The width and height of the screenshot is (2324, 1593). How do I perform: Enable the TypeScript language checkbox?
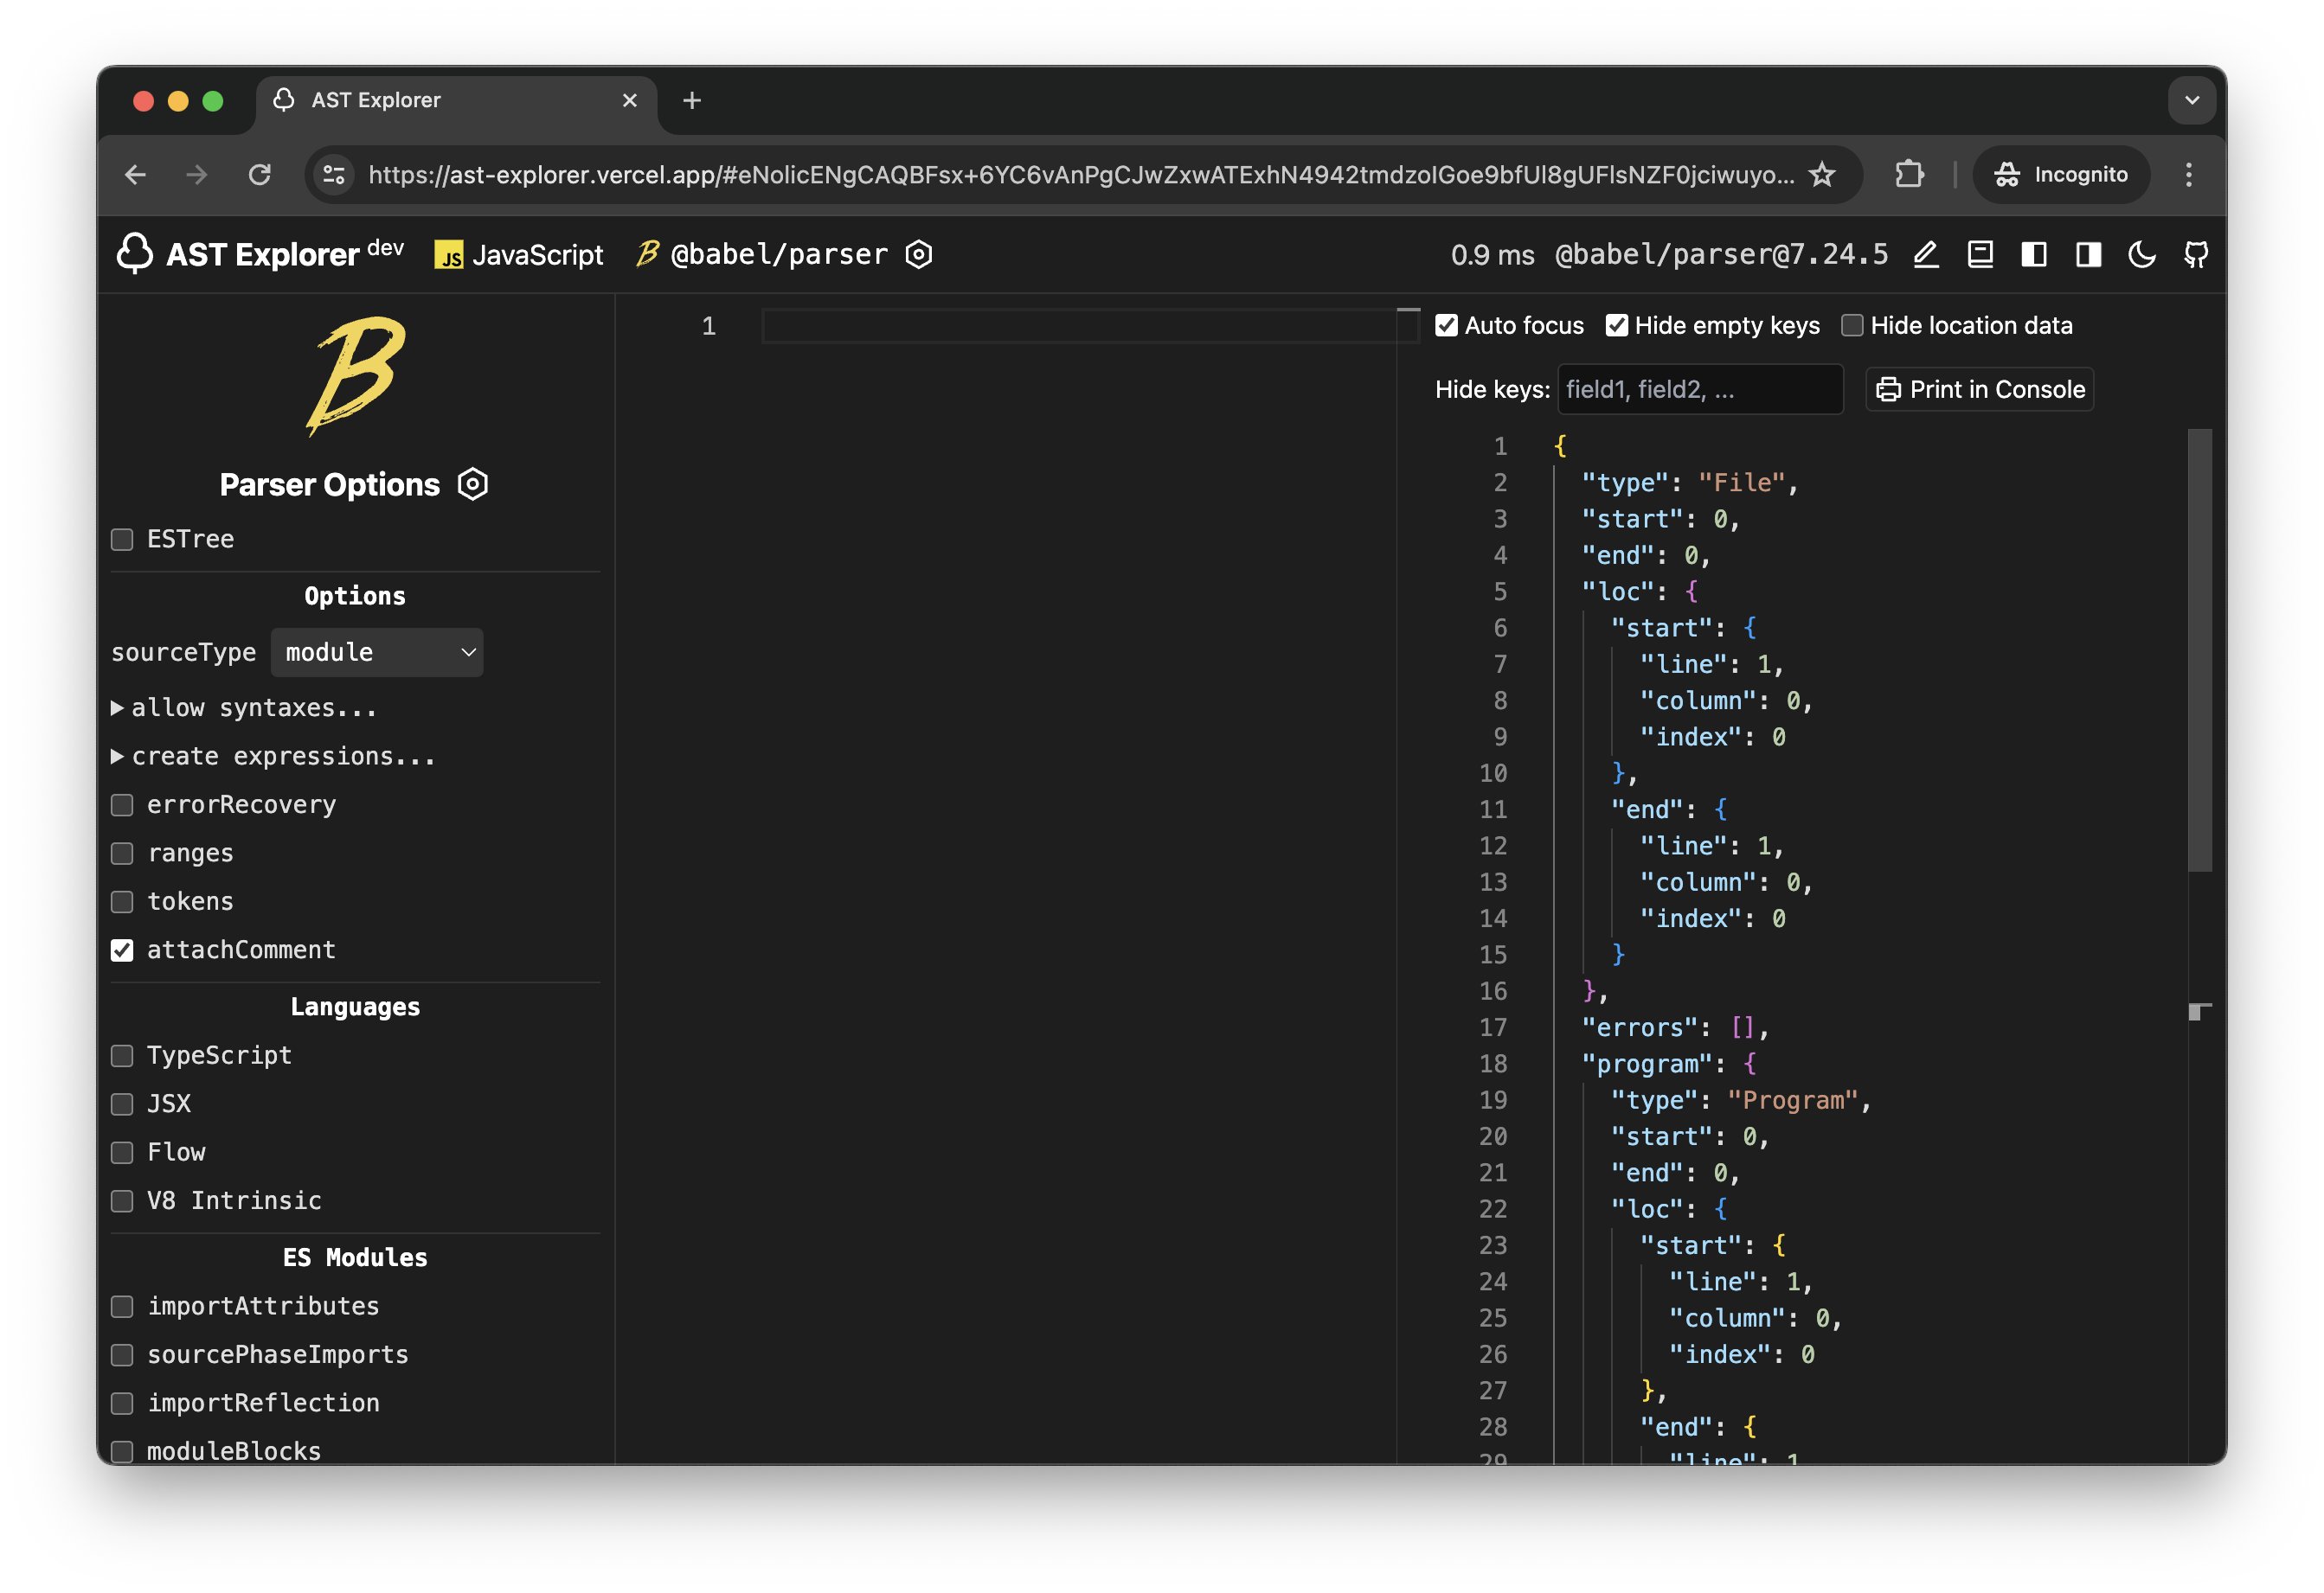pyautogui.click(x=122, y=1056)
